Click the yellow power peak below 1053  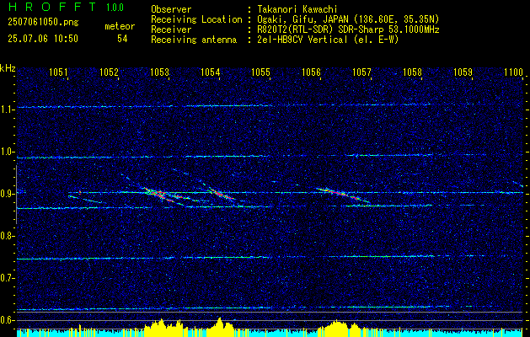click(163, 327)
